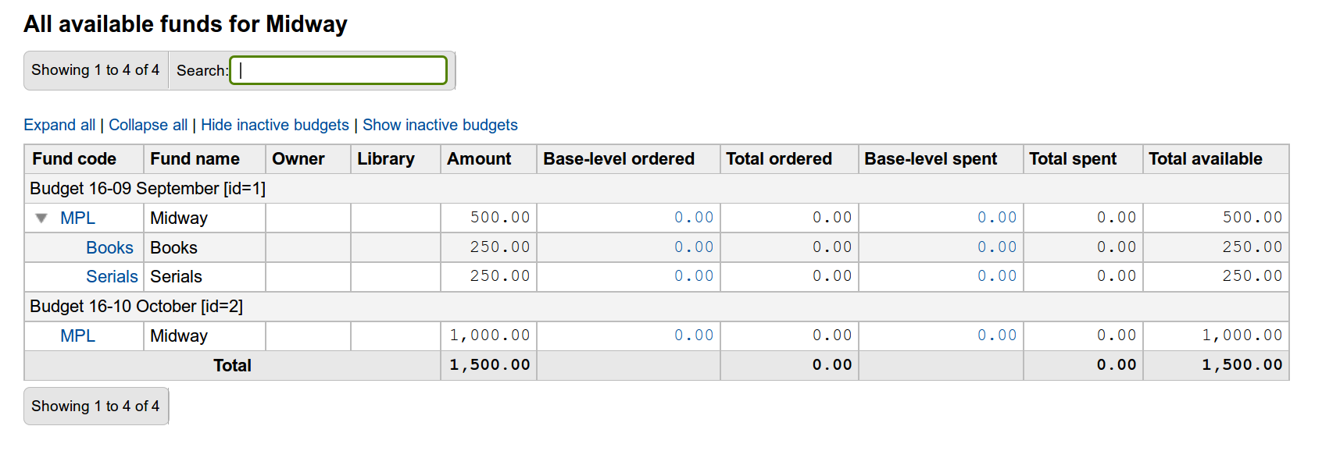
Task: Open base-level ordered amount for October MPL
Action: tap(694, 335)
